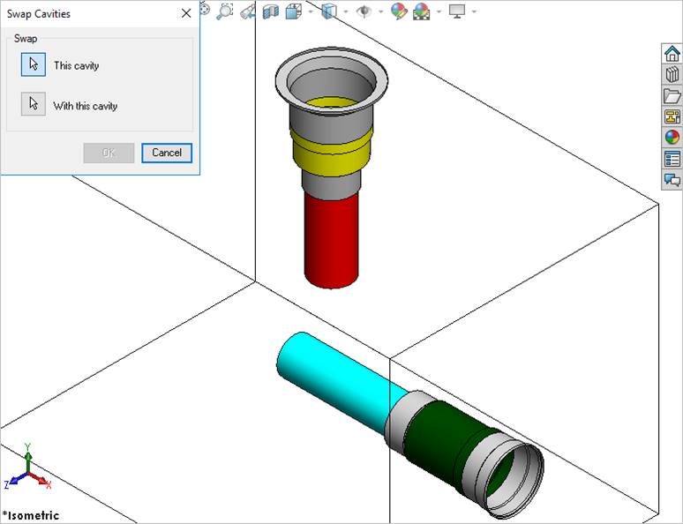The width and height of the screenshot is (683, 524).
Task: Click the Edit Appearance color ball icon
Action: 399,11
